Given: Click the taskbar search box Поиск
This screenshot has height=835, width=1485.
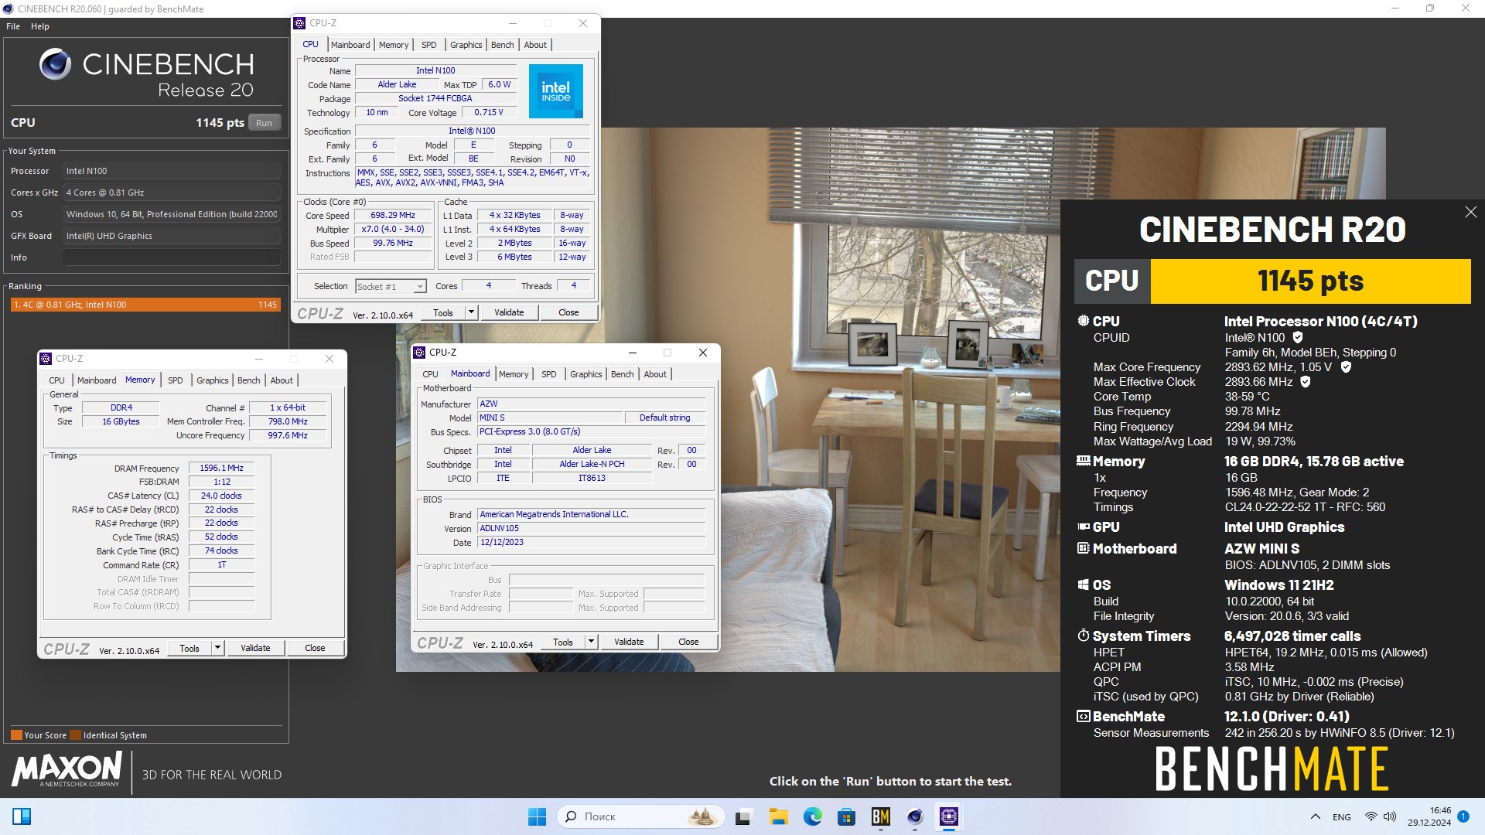Looking at the screenshot, I should [x=641, y=816].
